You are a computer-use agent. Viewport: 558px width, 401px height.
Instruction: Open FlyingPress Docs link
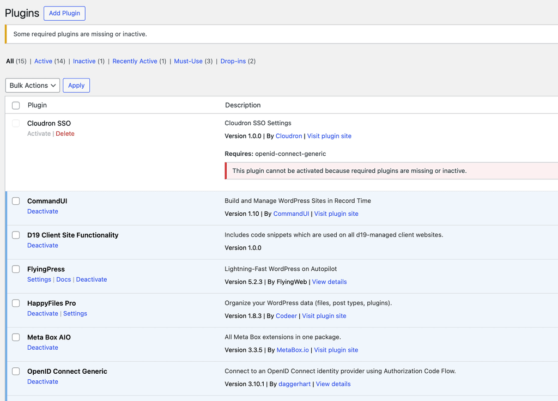[64, 280]
